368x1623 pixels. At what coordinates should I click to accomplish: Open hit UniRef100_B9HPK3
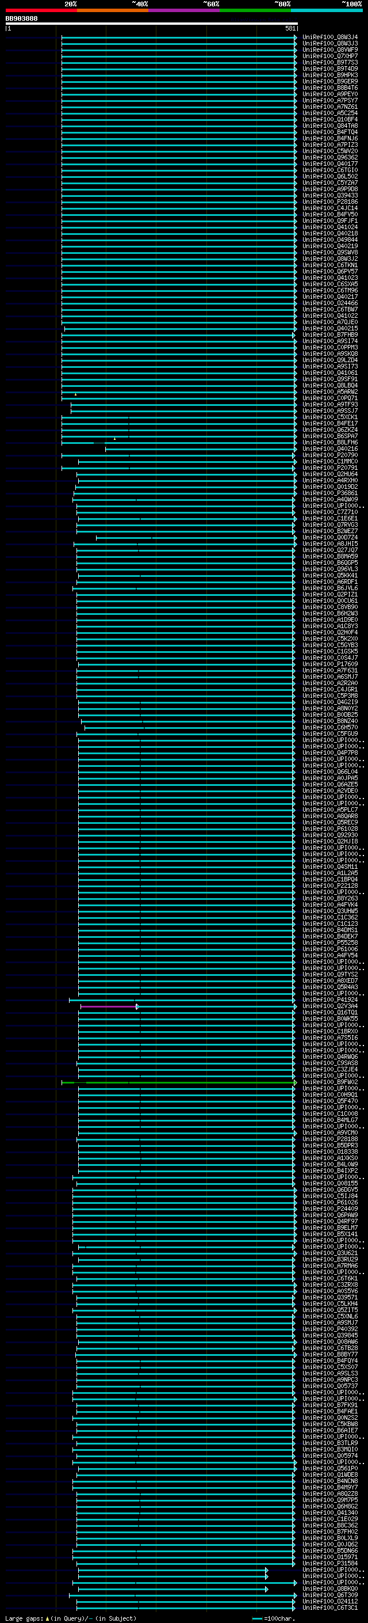[x=330, y=75]
